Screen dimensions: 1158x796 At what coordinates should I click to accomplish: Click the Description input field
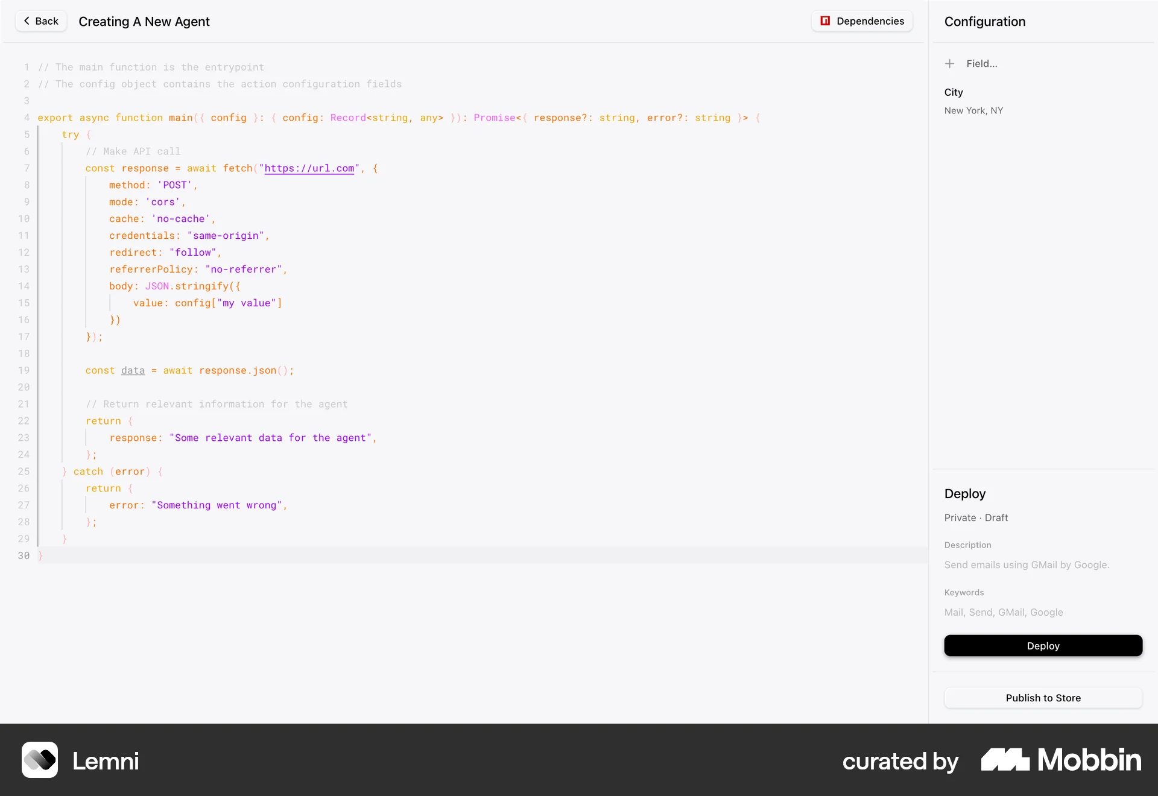[x=1027, y=565]
